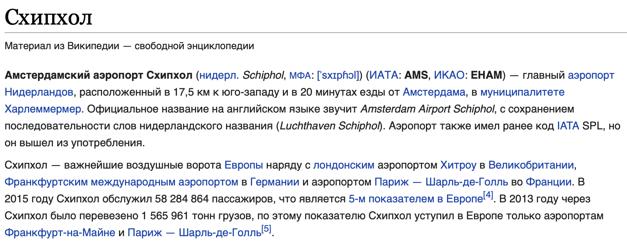Go to the Амстердама article link

(x=434, y=92)
